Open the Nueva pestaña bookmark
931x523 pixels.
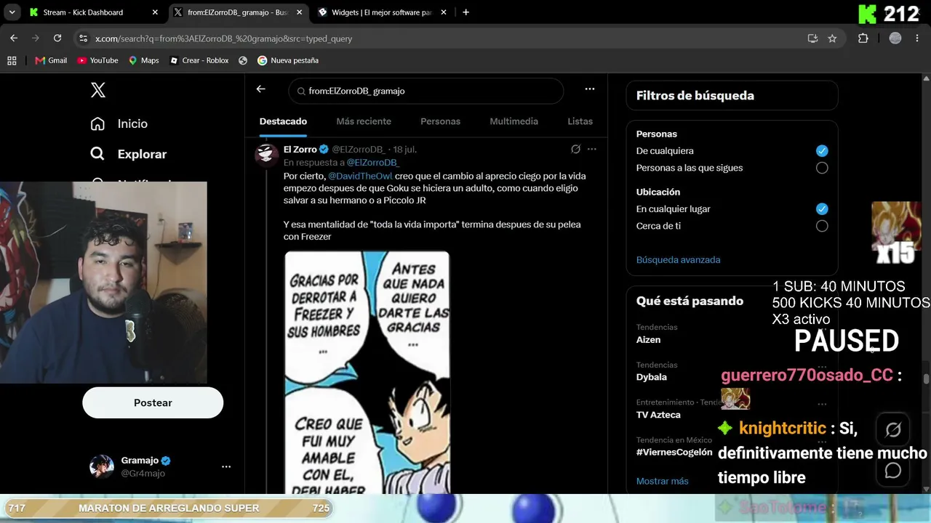click(x=288, y=60)
